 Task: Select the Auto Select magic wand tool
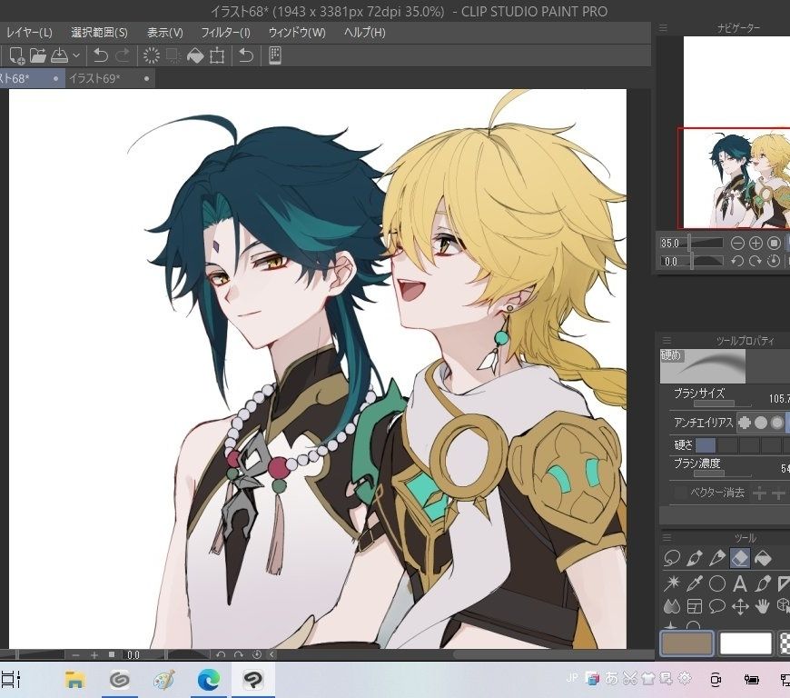tap(672, 583)
